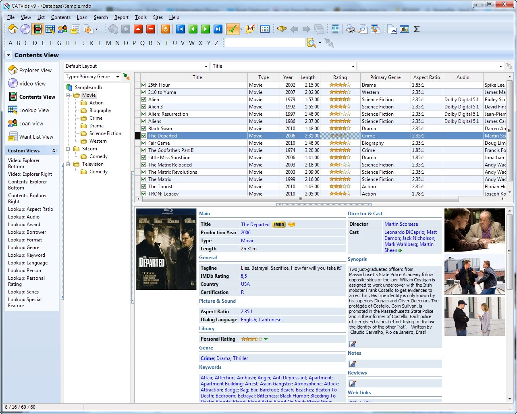Image resolution: width=517 pixels, height=414 pixels.
Task: Click the Rating column header
Action: tap(340, 77)
